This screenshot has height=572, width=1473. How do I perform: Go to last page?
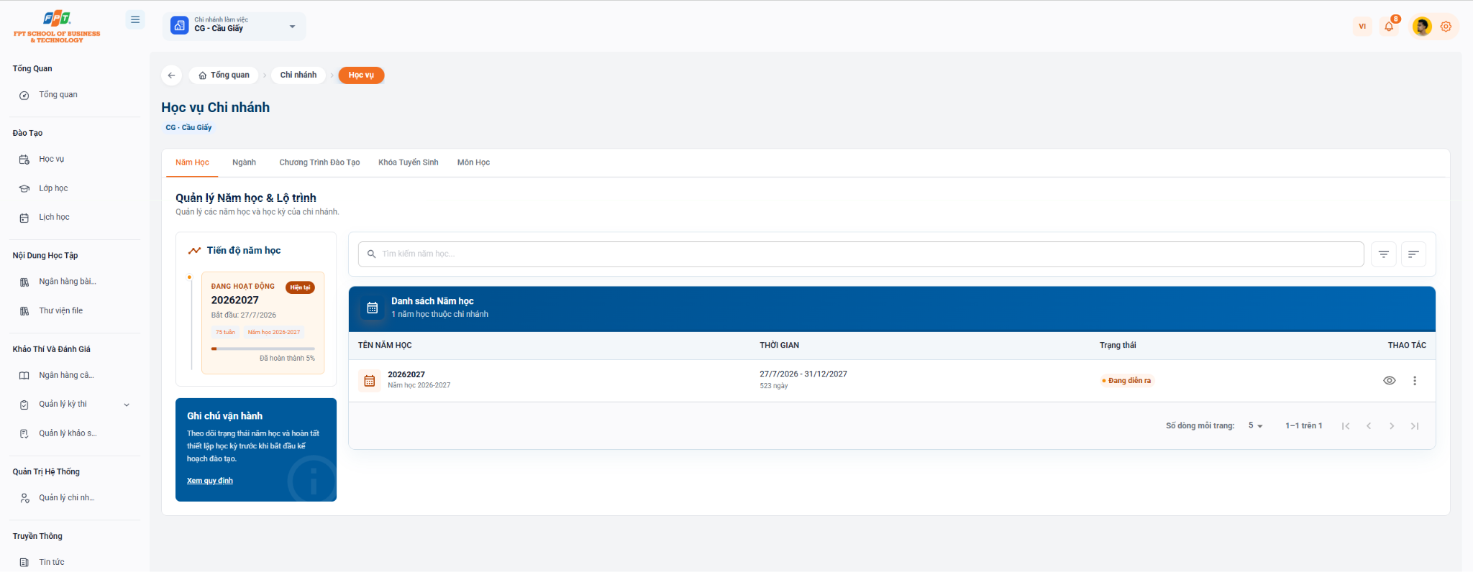(1415, 426)
